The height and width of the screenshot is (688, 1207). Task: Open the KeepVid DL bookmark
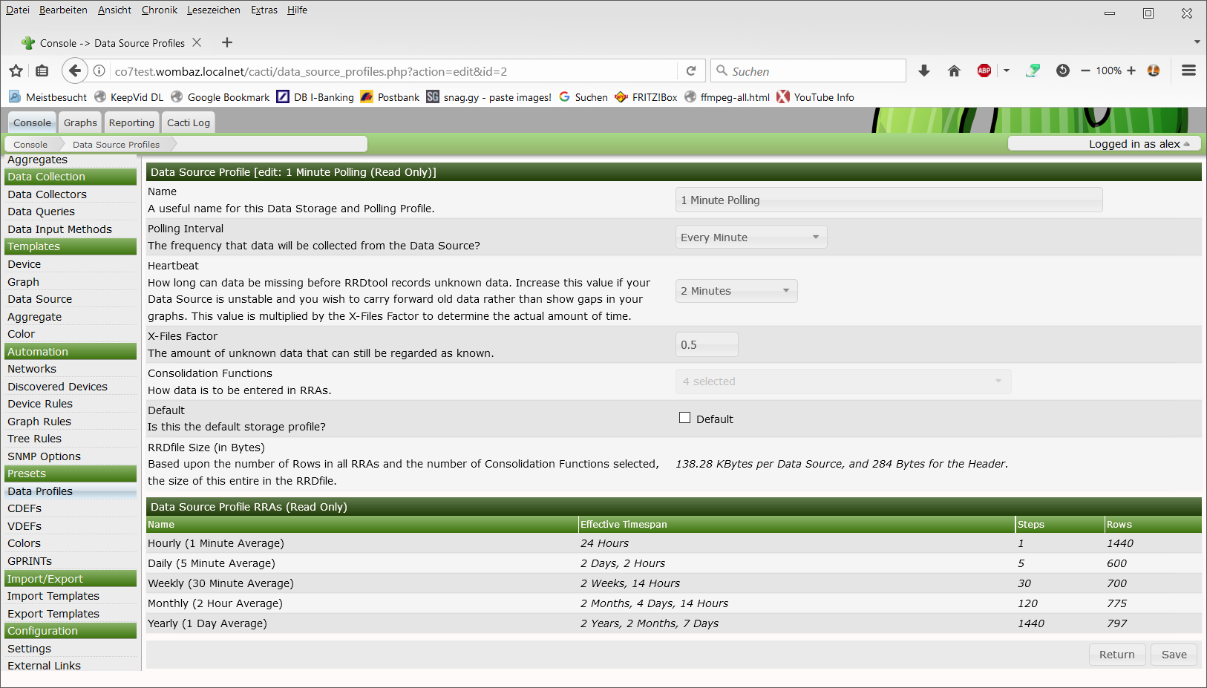tap(129, 97)
